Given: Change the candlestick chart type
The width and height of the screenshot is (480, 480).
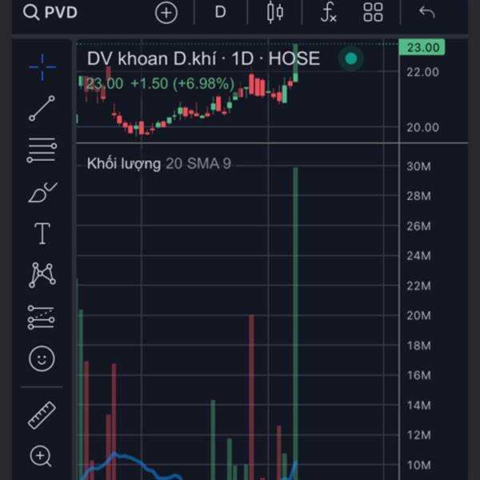Looking at the screenshot, I should coord(275,12).
